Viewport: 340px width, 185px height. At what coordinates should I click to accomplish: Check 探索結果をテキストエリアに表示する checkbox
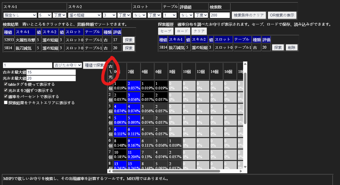(x=6, y=103)
